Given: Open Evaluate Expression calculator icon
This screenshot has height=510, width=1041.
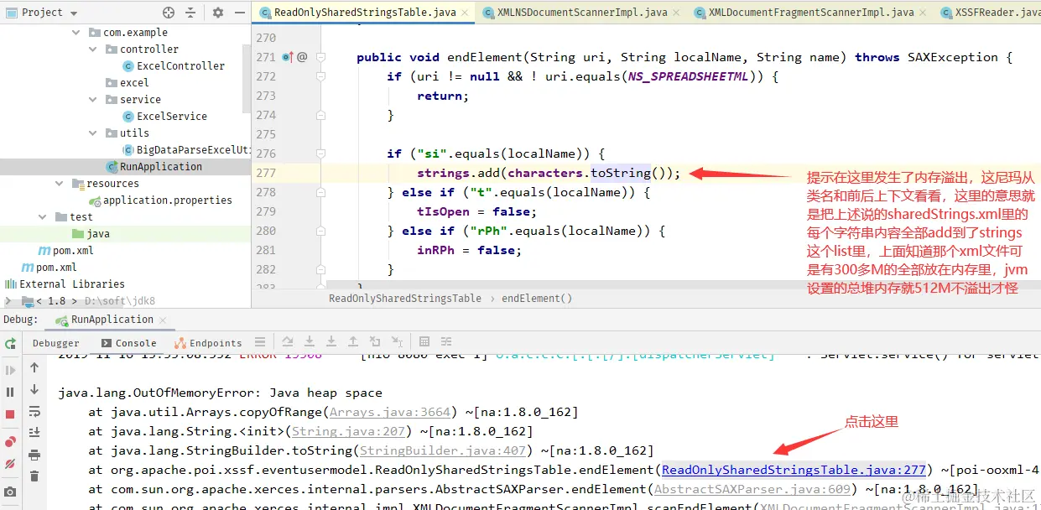Looking at the screenshot, I should click(424, 342).
